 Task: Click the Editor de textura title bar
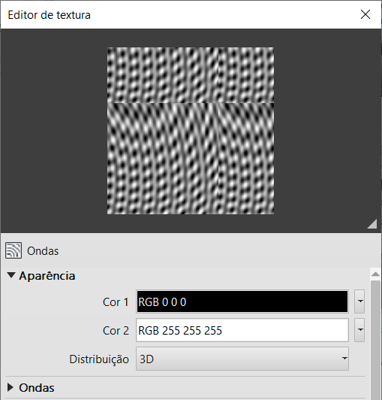pos(179,14)
